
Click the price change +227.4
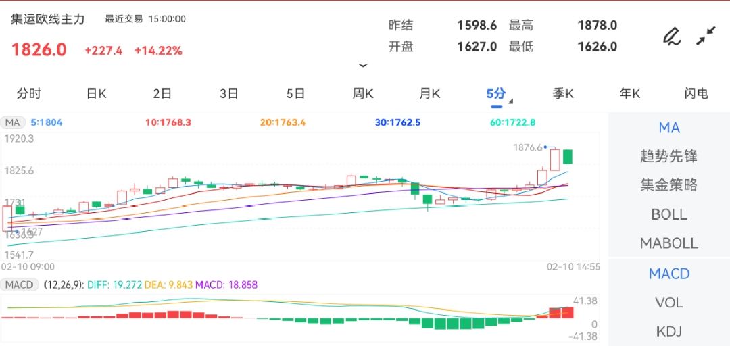point(103,51)
